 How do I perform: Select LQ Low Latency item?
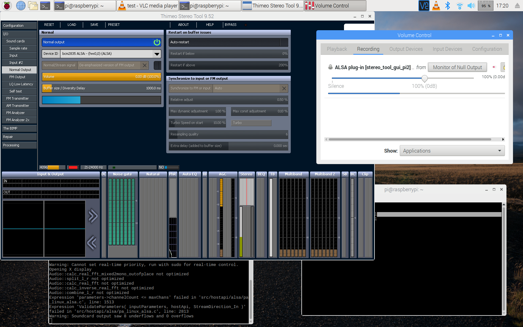(x=19, y=84)
